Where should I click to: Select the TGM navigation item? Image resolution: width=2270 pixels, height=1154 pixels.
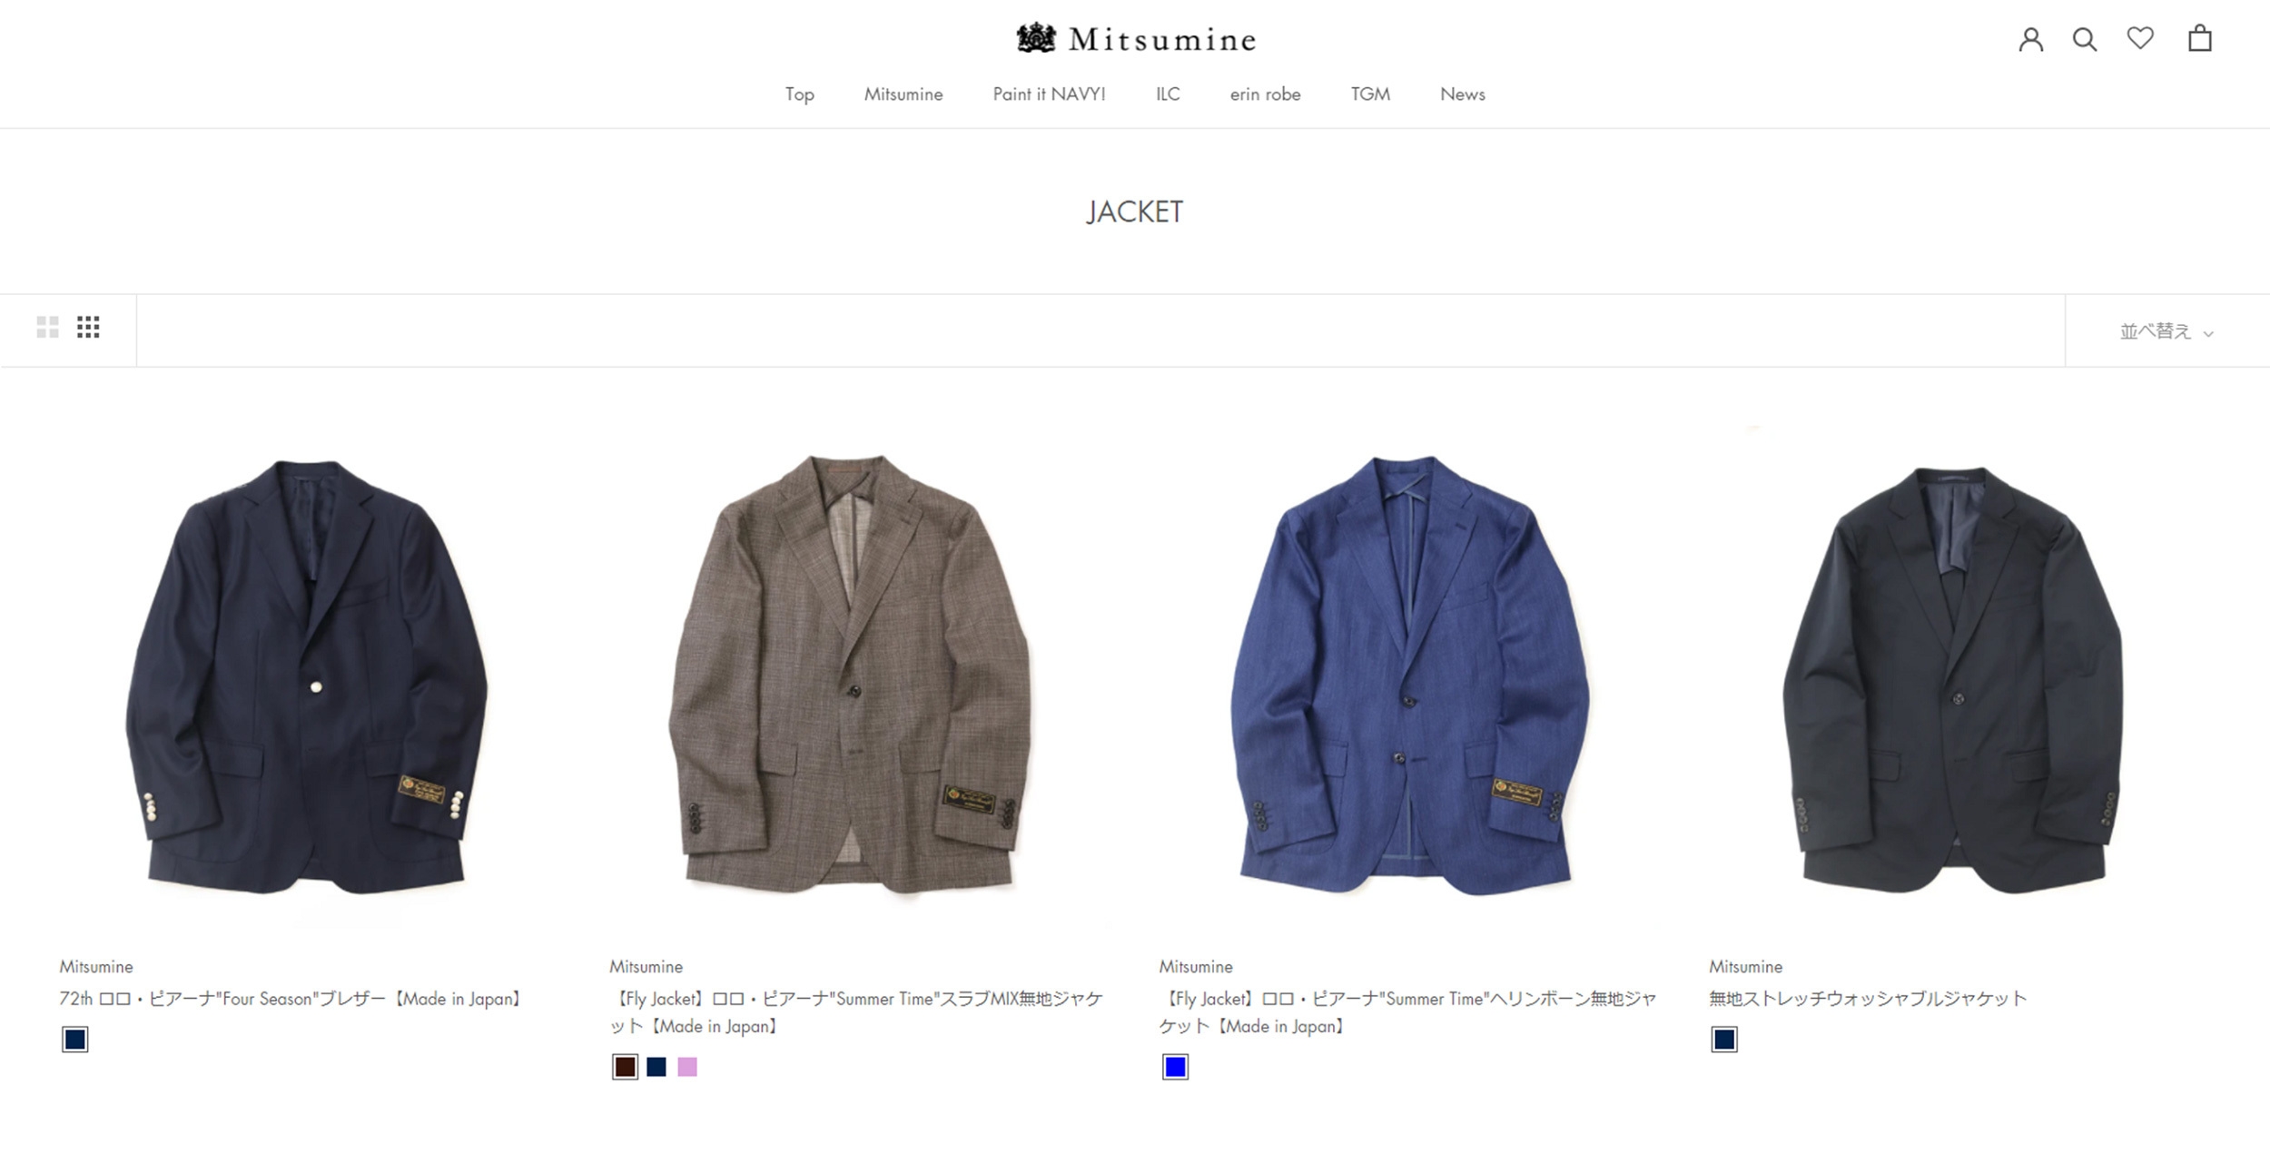(1370, 94)
